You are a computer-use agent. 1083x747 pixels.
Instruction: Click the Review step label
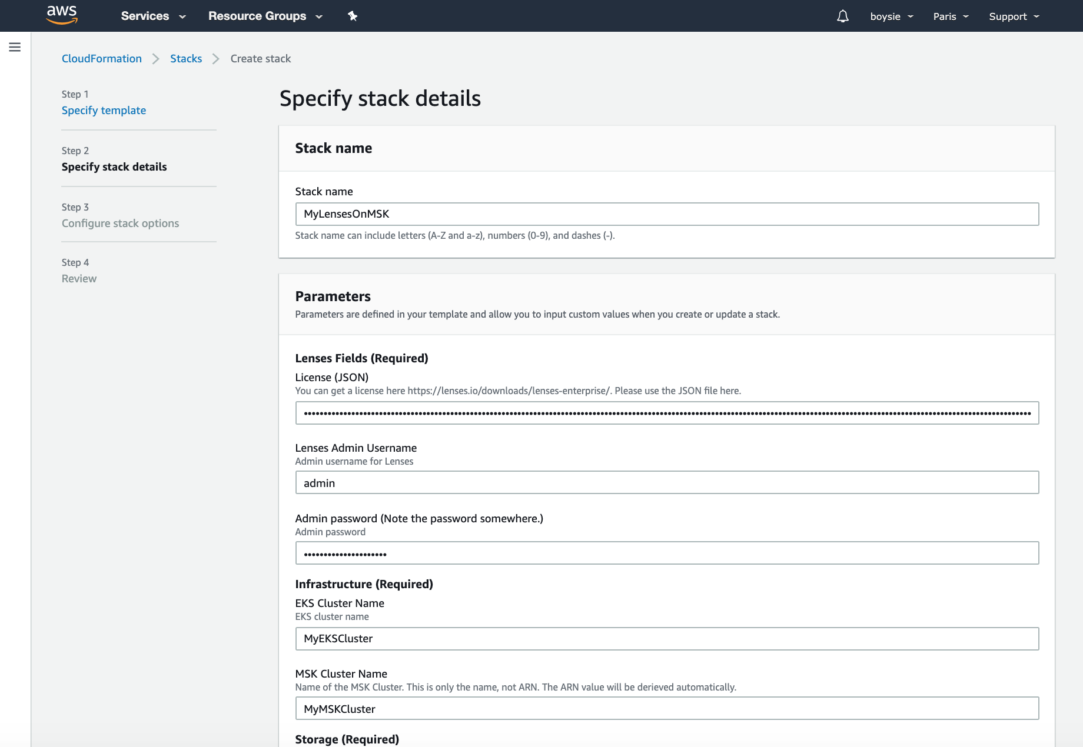coord(79,279)
